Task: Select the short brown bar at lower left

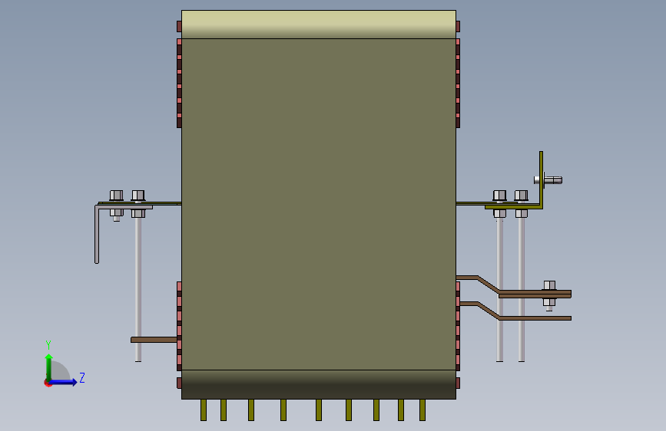Action: pyautogui.click(x=154, y=340)
